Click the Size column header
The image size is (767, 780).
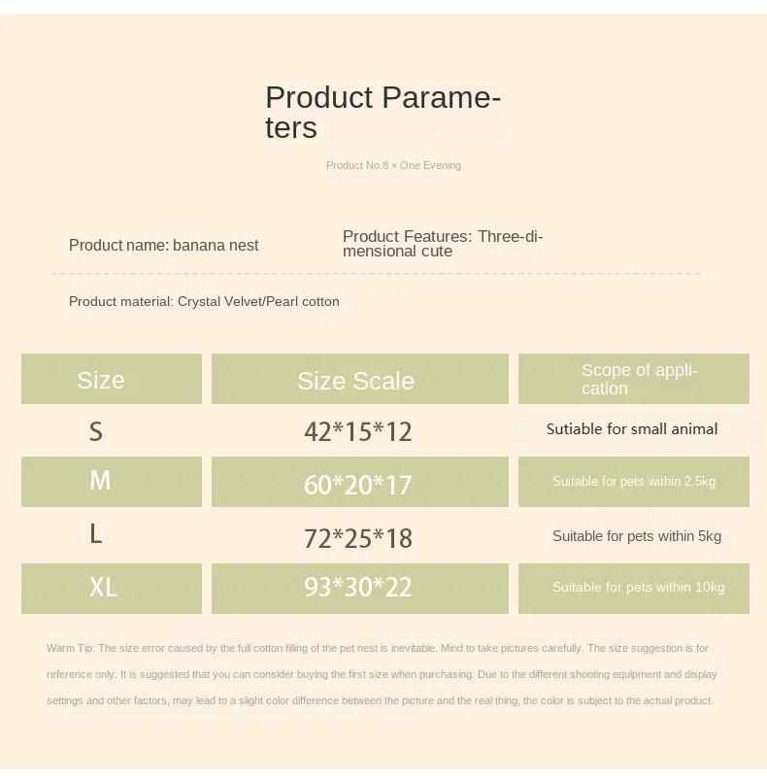[101, 380]
